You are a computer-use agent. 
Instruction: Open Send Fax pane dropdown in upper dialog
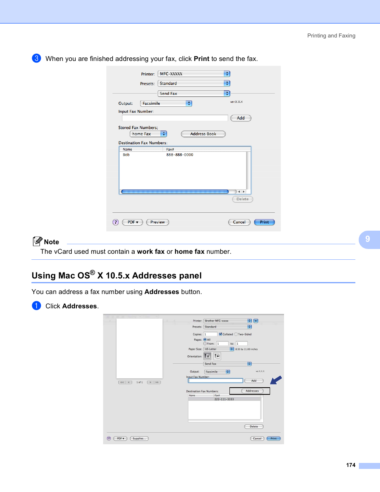[x=194, y=94]
